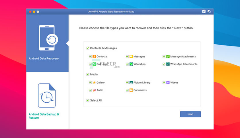The width and height of the screenshot is (240, 138).
Task: Uncheck the Audio checkbox
Action: [90, 90]
